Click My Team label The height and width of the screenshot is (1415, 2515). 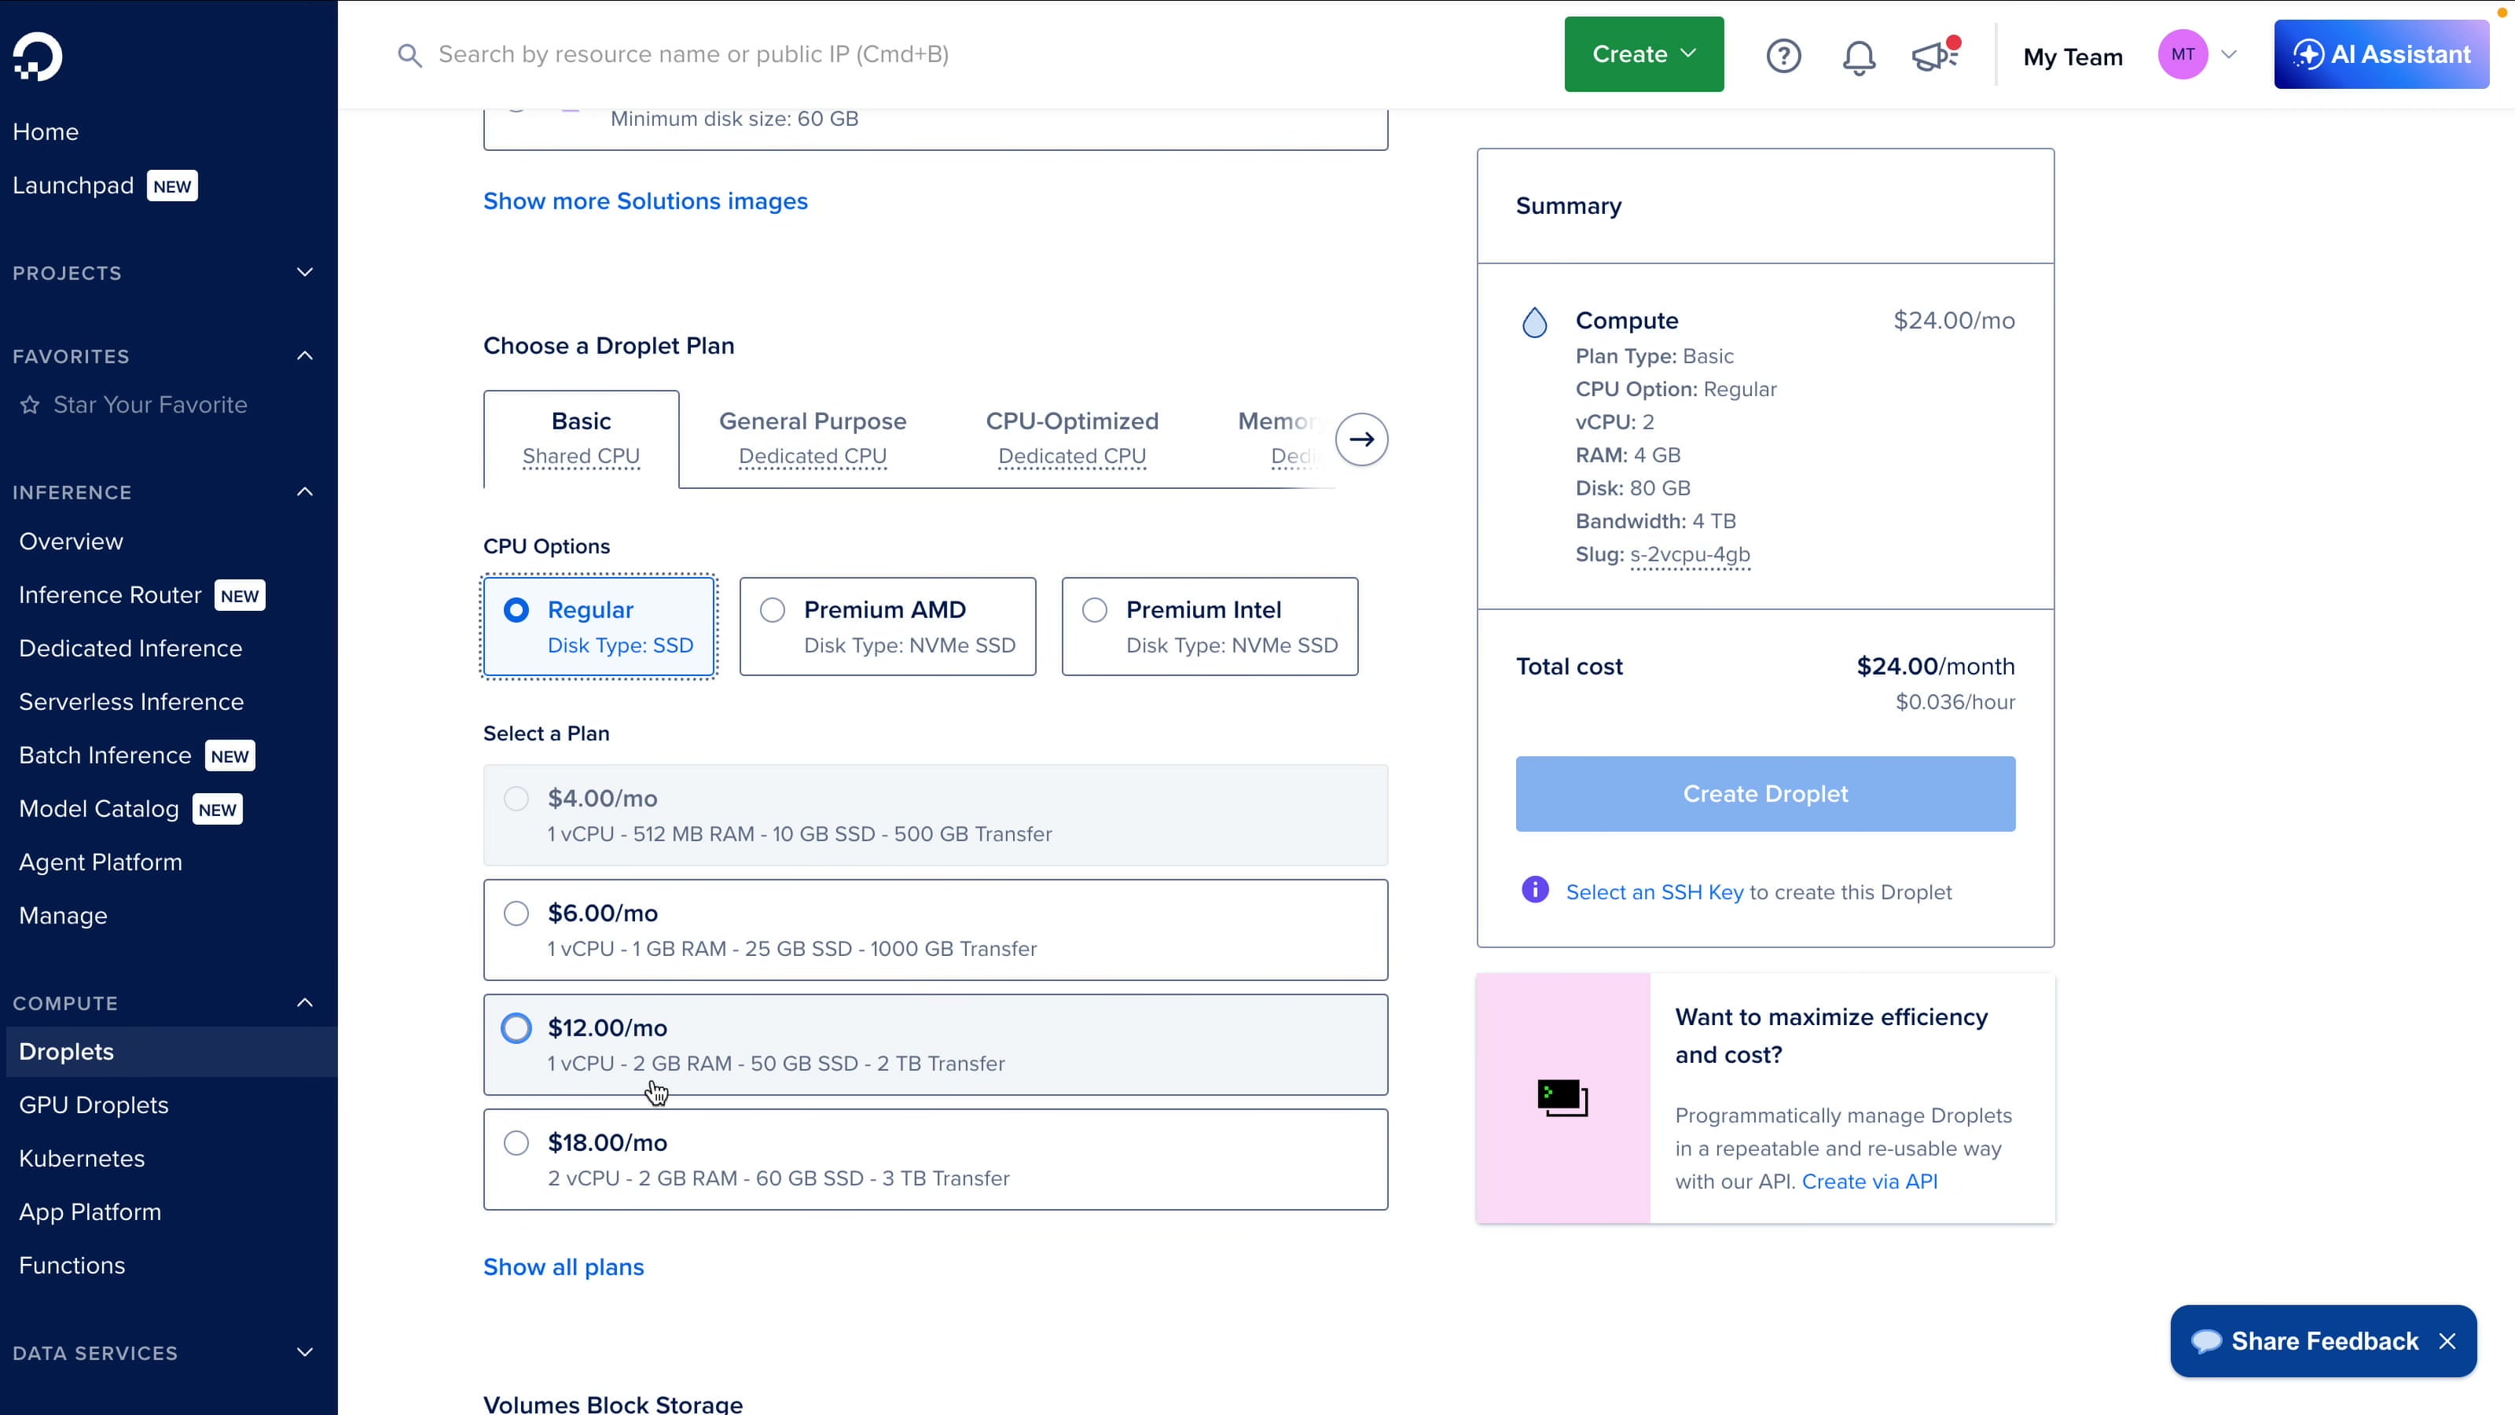point(2073,57)
